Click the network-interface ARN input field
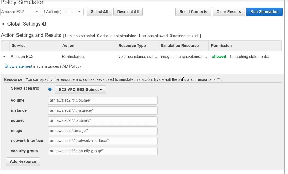The width and height of the screenshot is (288, 174). click(103, 141)
